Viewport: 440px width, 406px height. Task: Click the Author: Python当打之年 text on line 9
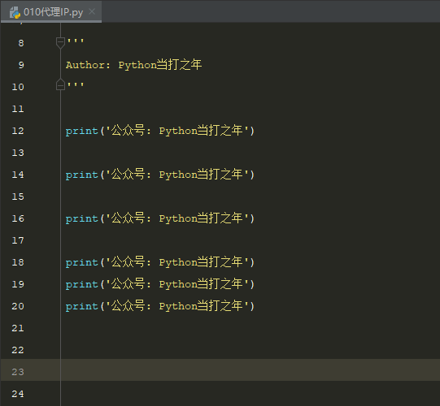click(x=133, y=65)
